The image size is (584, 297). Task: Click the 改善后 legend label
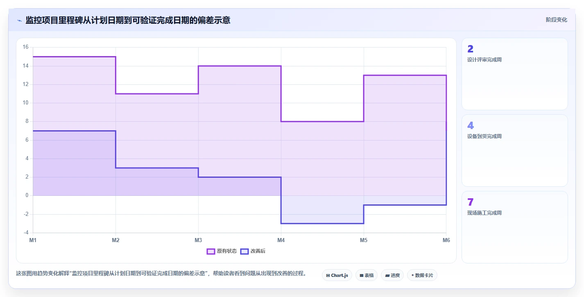(x=258, y=251)
